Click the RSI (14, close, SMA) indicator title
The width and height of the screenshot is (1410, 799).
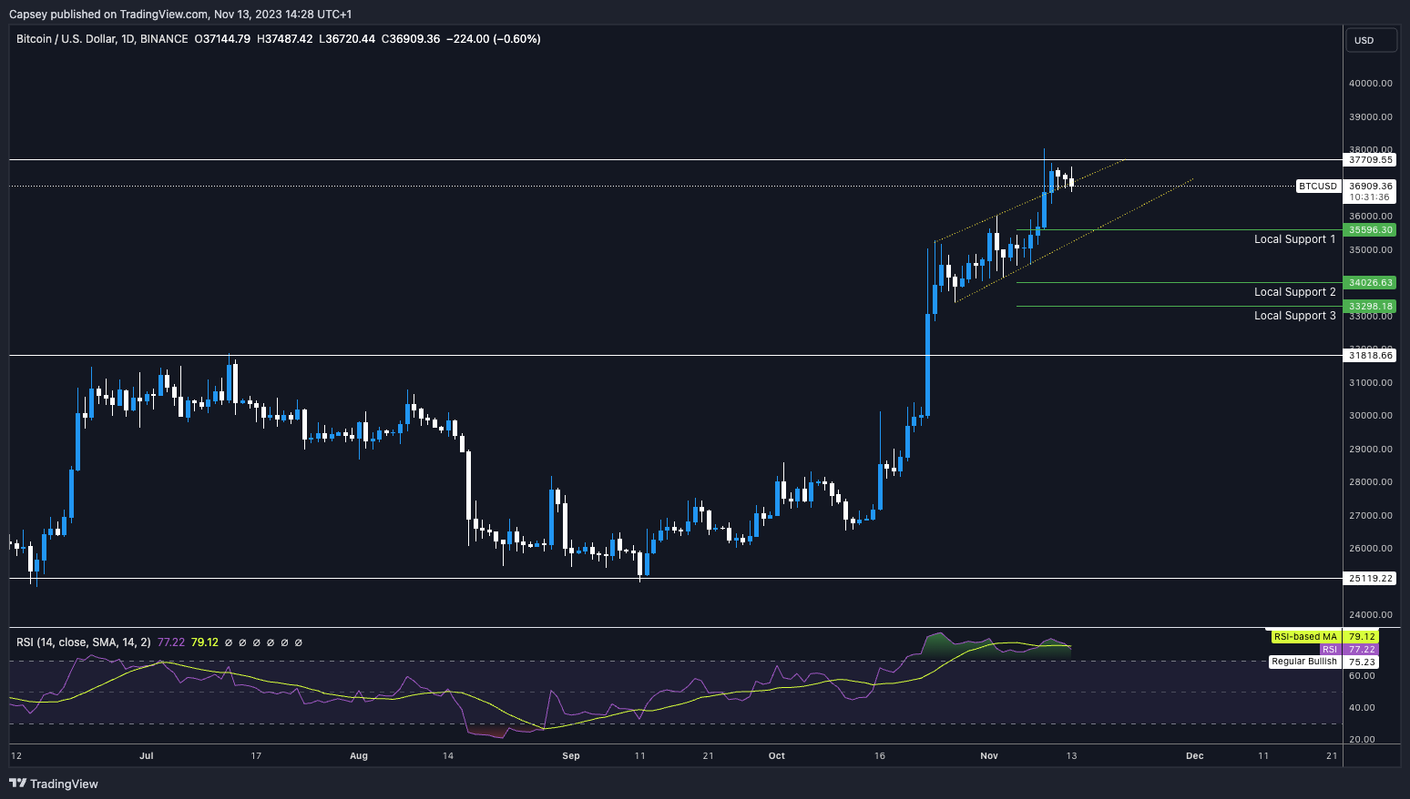[x=81, y=642]
